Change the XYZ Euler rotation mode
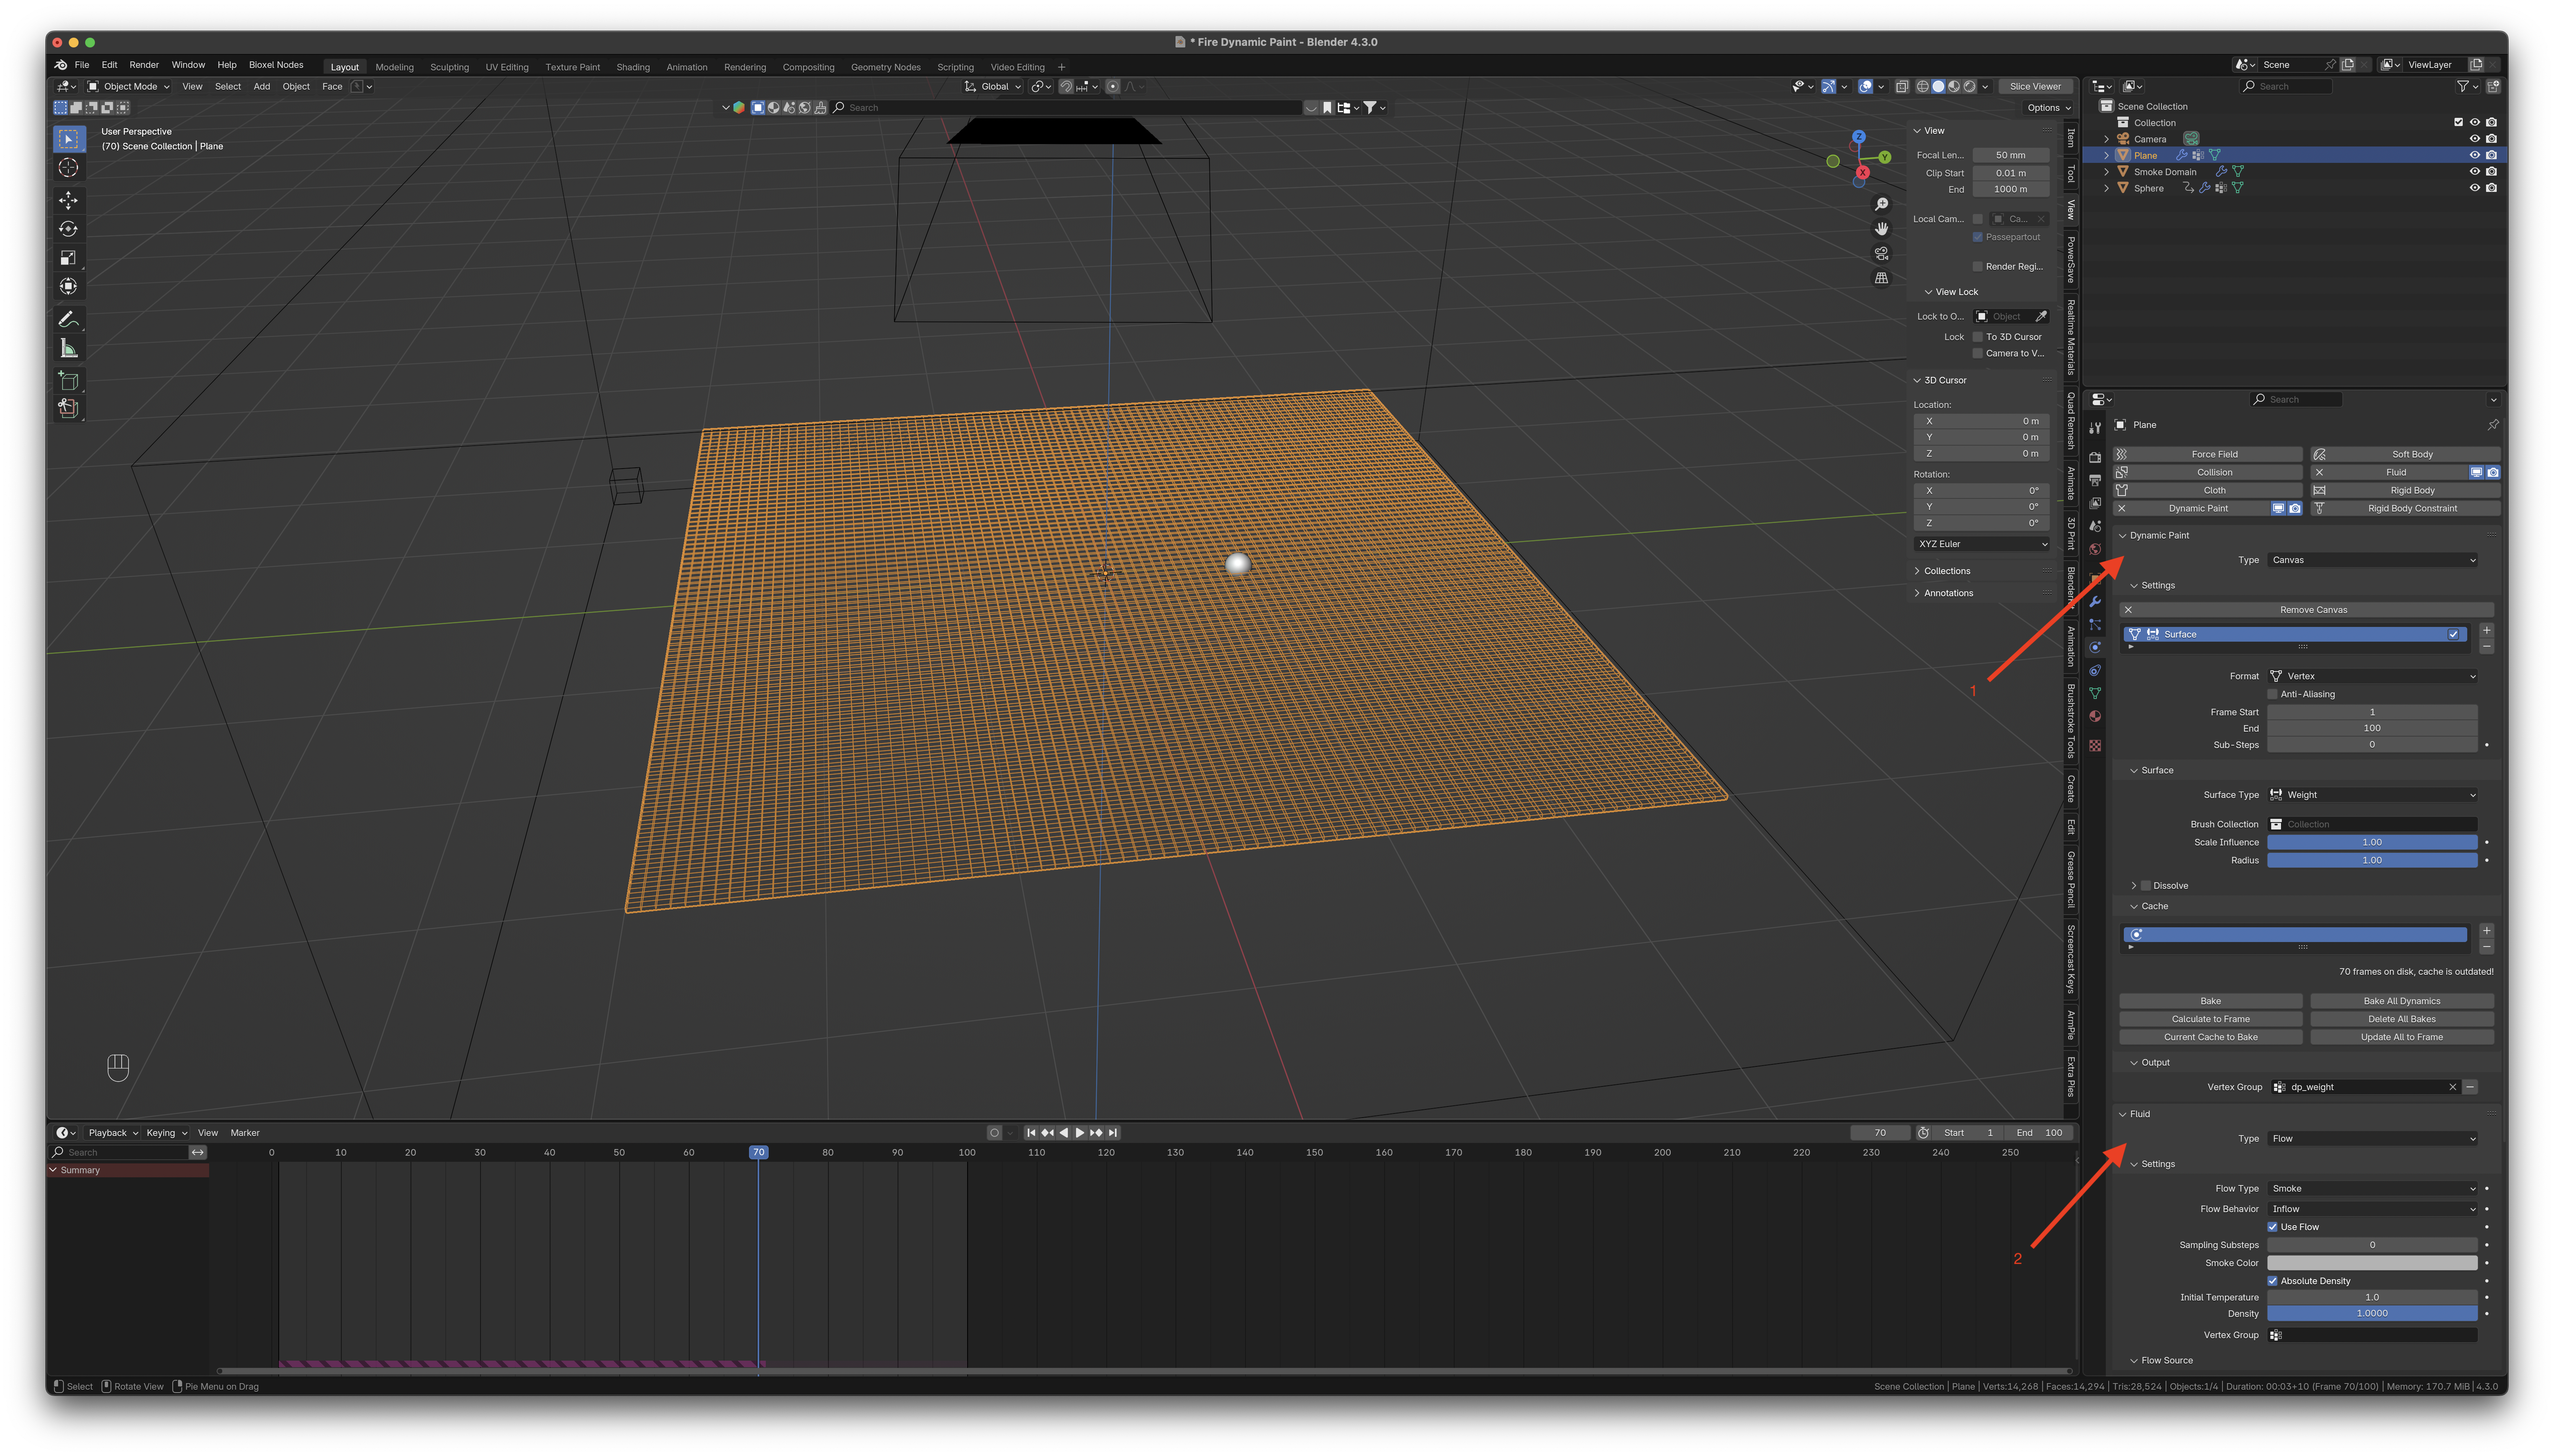Screen dimensions: 2554x1456 tap(1981, 544)
